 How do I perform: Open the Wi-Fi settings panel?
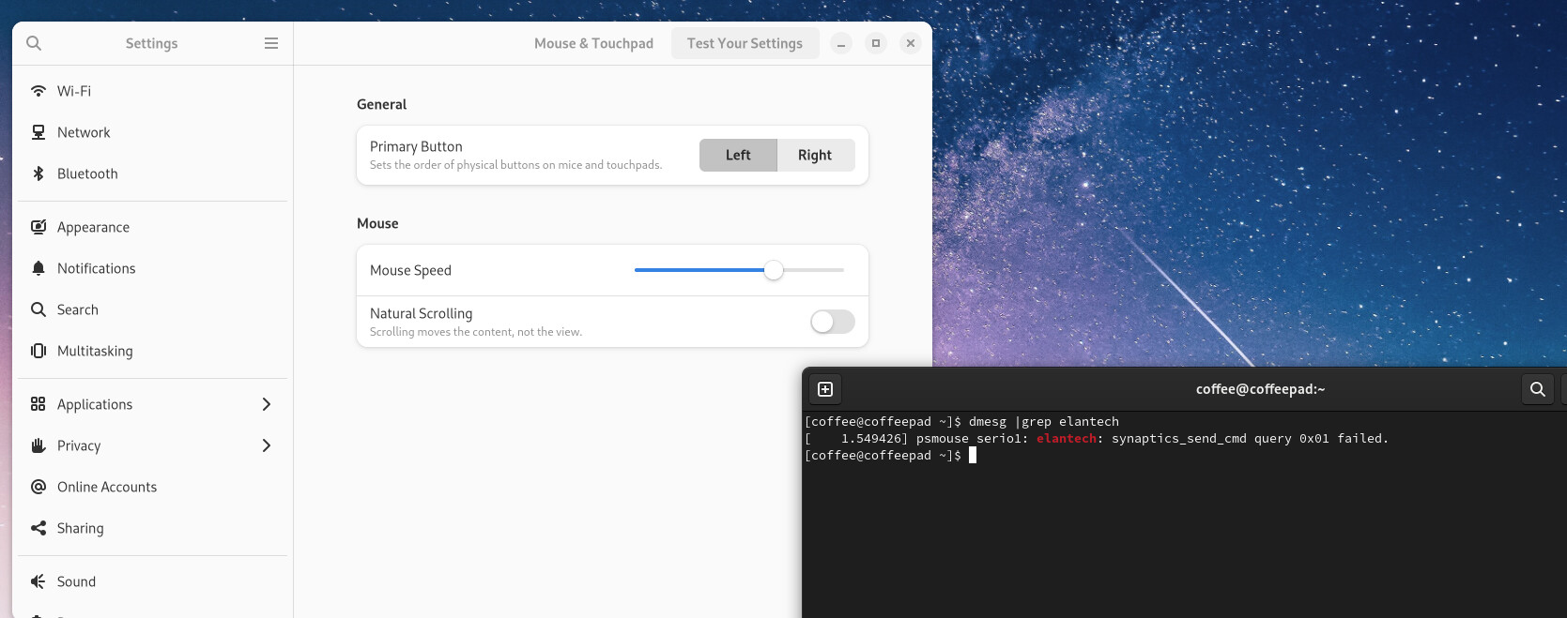coord(152,91)
